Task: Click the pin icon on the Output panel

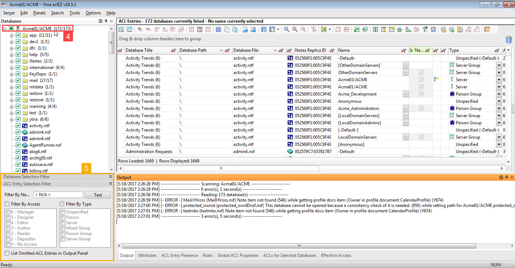Action: click(506, 177)
